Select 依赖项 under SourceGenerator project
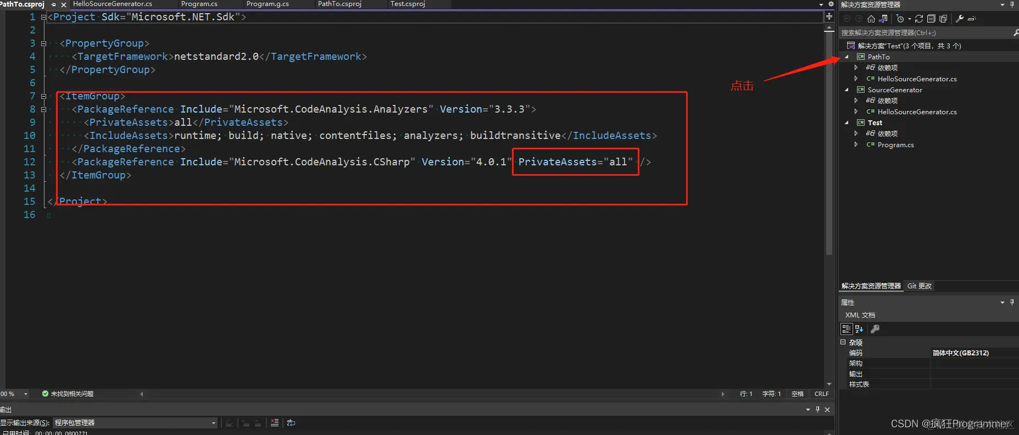Screen dimensions: 1019x435 point(887,101)
